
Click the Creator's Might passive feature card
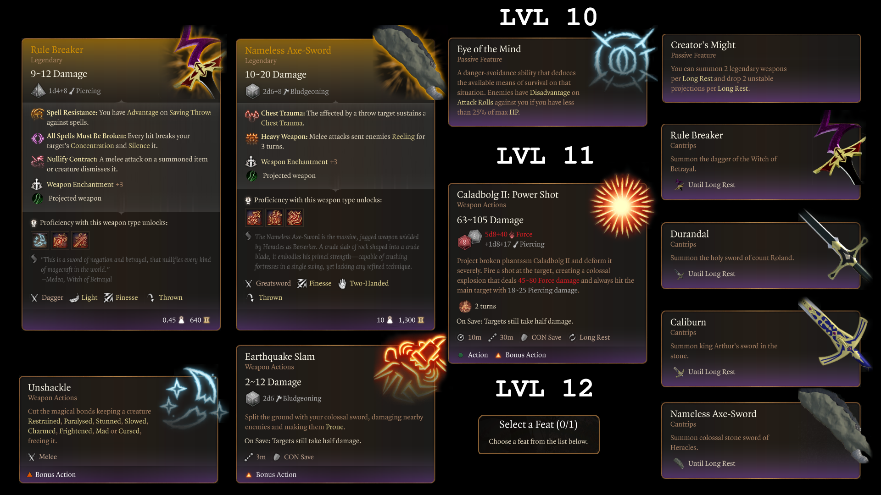[x=761, y=68]
